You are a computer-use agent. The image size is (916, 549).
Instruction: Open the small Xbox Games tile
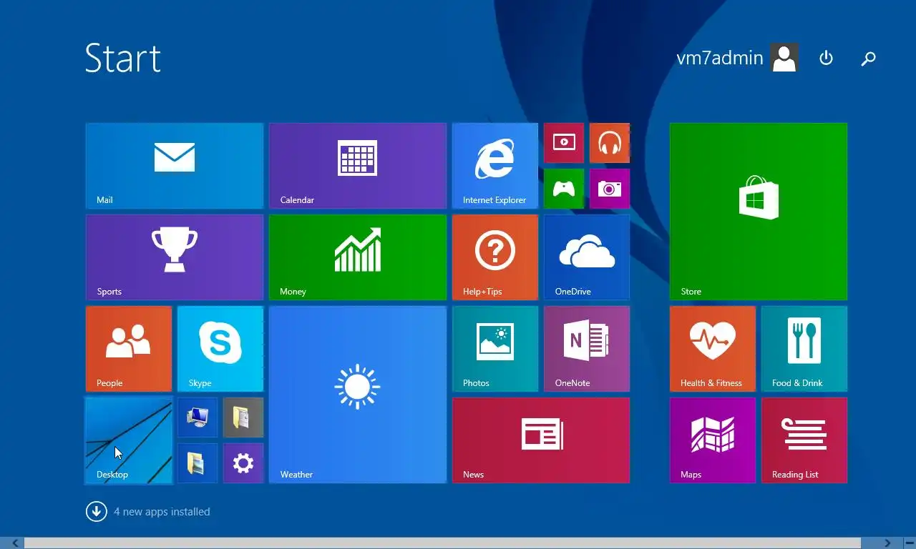click(x=564, y=189)
